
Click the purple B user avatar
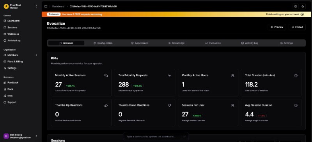pyautogui.click(x=6, y=136)
